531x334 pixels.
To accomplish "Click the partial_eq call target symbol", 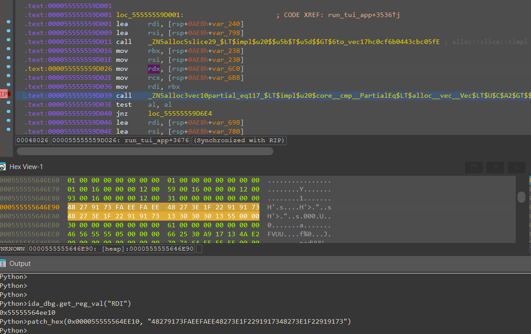I will tap(339, 95).
